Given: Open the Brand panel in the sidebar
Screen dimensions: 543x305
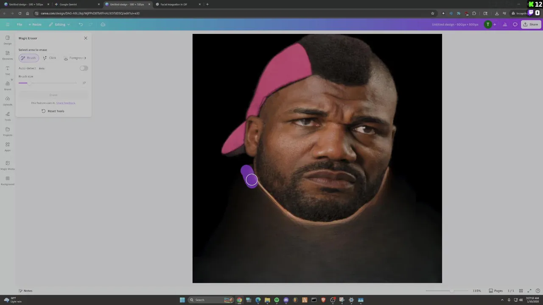Looking at the screenshot, I should (x=8, y=86).
